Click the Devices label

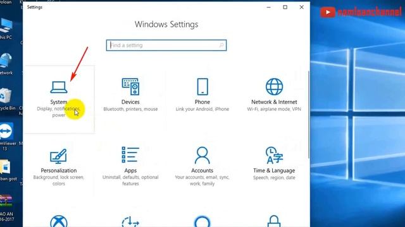click(x=130, y=102)
